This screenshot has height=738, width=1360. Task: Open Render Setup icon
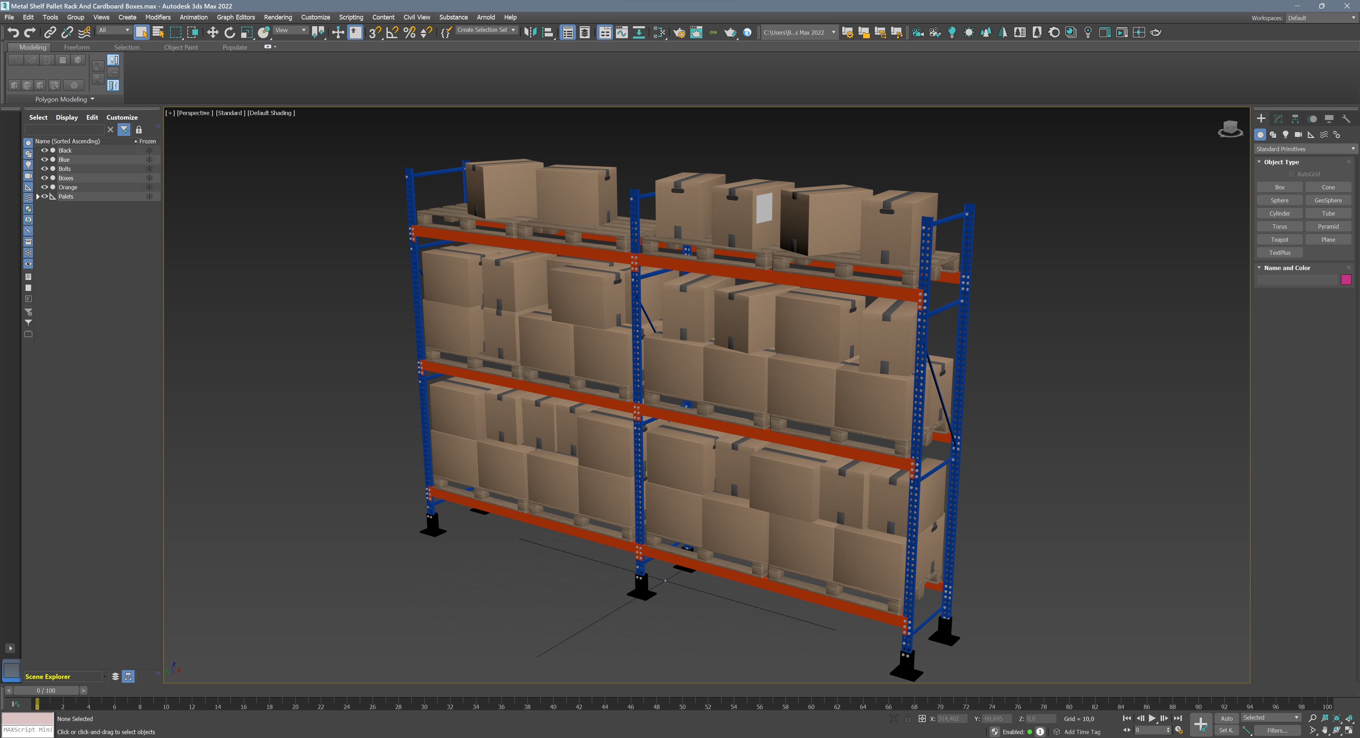click(x=679, y=33)
